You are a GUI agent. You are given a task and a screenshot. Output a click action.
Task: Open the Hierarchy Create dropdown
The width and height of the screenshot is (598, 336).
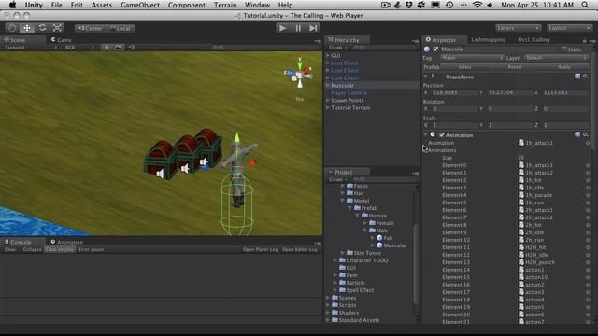pyautogui.click(x=338, y=48)
